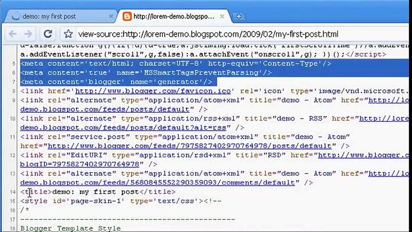Click the MSSmartTagsPreventParsing meta line

coord(146,73)
